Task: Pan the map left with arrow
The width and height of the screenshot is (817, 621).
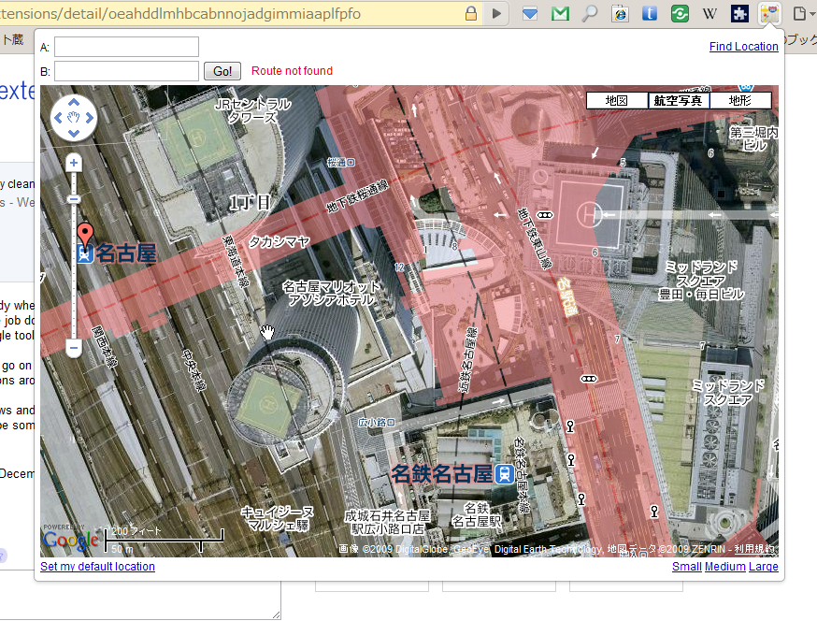Action: tap(58, 118)
